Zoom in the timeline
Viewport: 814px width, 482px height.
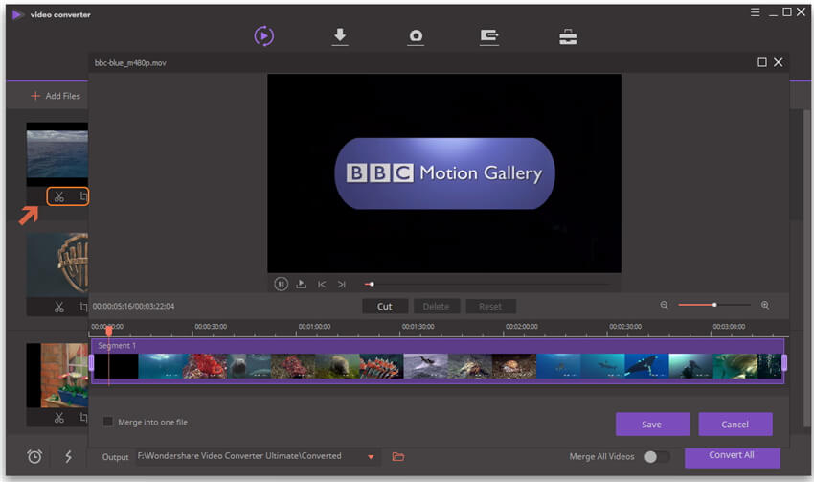tap(765, 305)
